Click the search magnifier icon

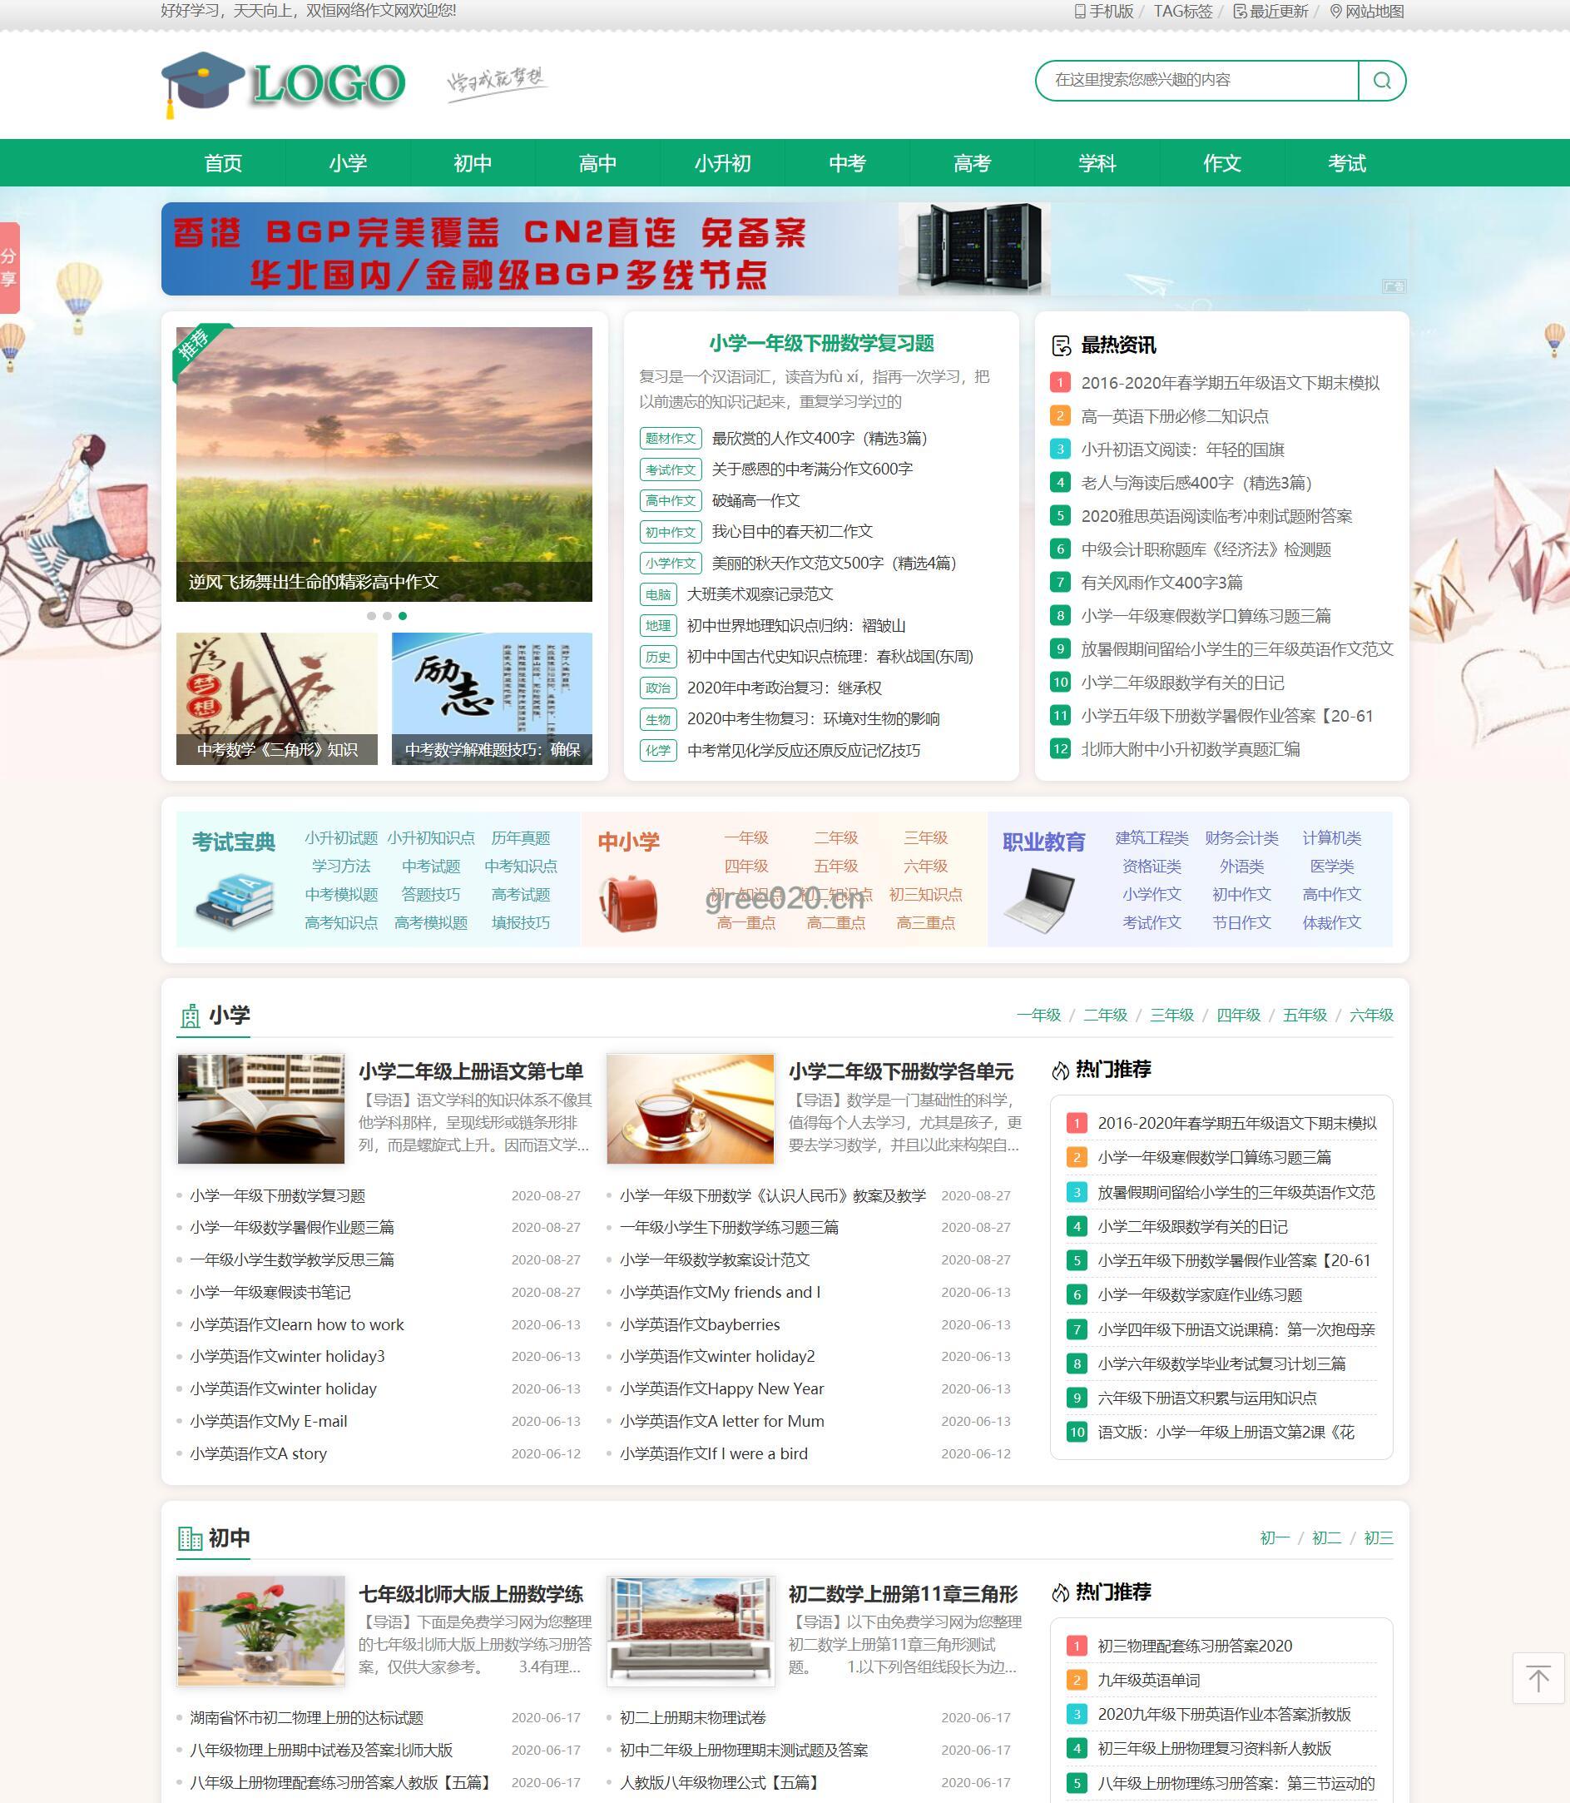click(1382, 81)
